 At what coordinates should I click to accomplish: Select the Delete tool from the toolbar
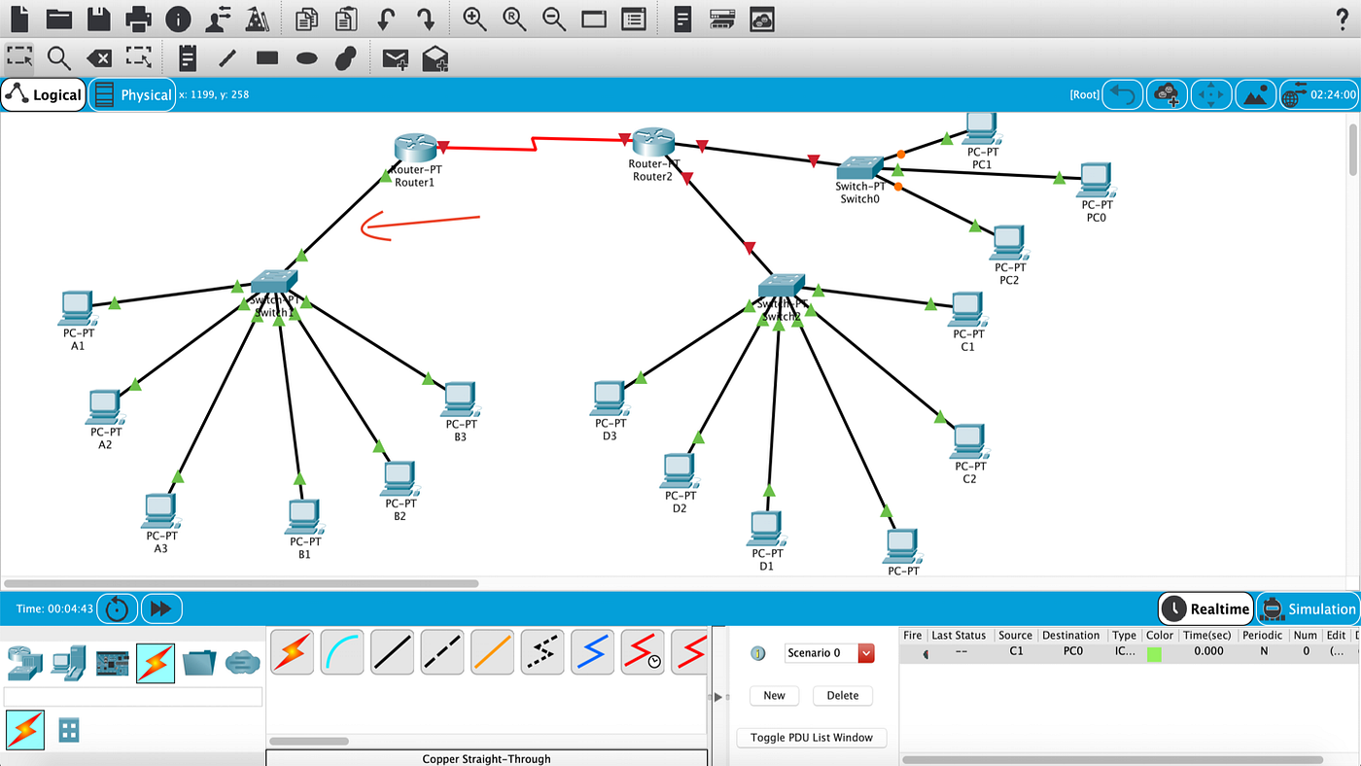(98, 58)
